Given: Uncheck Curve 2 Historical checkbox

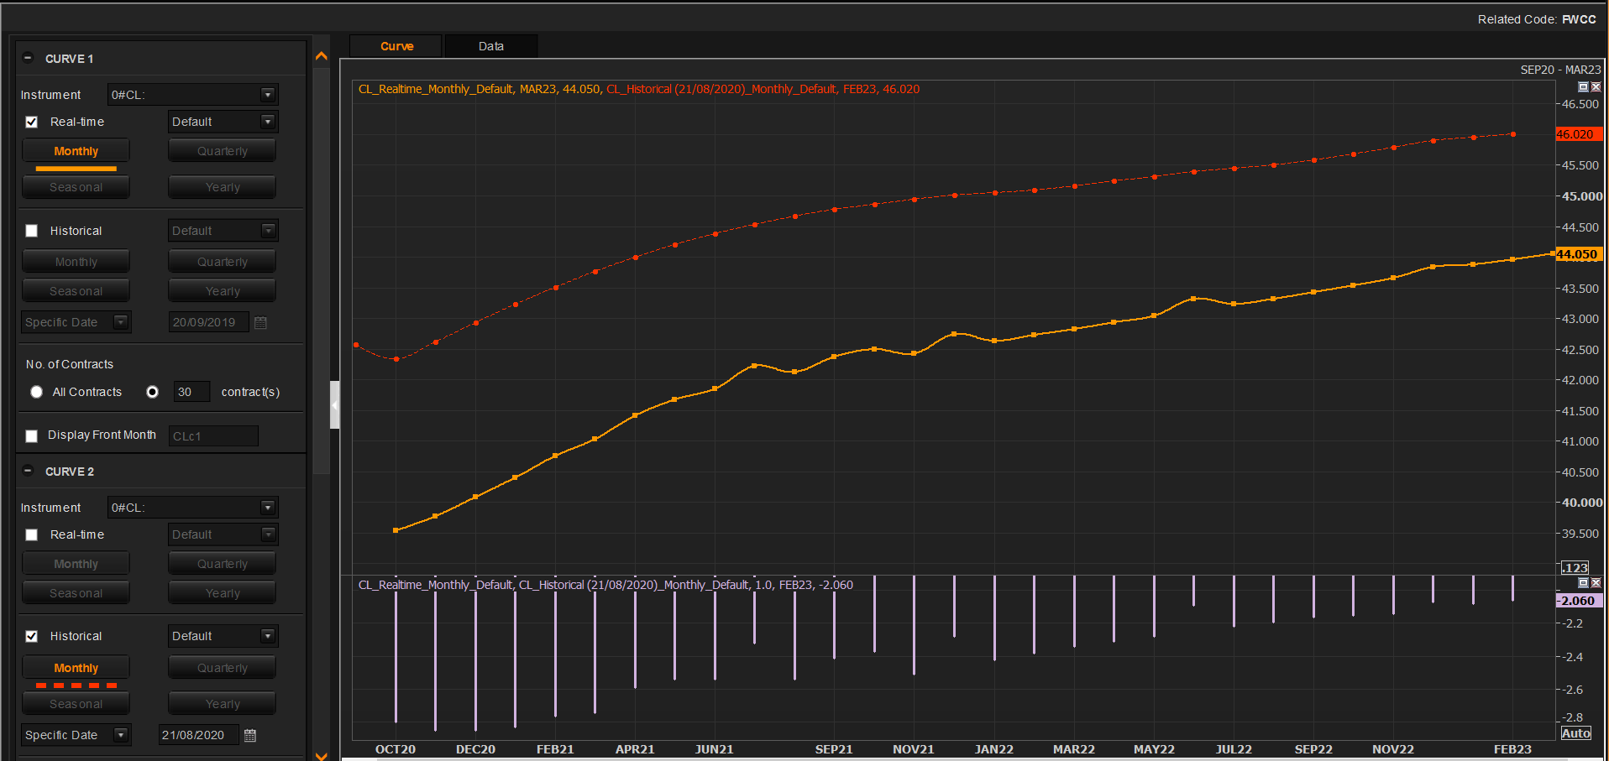Looking at the screenshot, I should [x=32, y=636].
